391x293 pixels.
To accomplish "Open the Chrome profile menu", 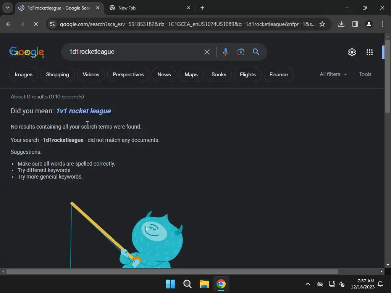I will tap(368, 24).
